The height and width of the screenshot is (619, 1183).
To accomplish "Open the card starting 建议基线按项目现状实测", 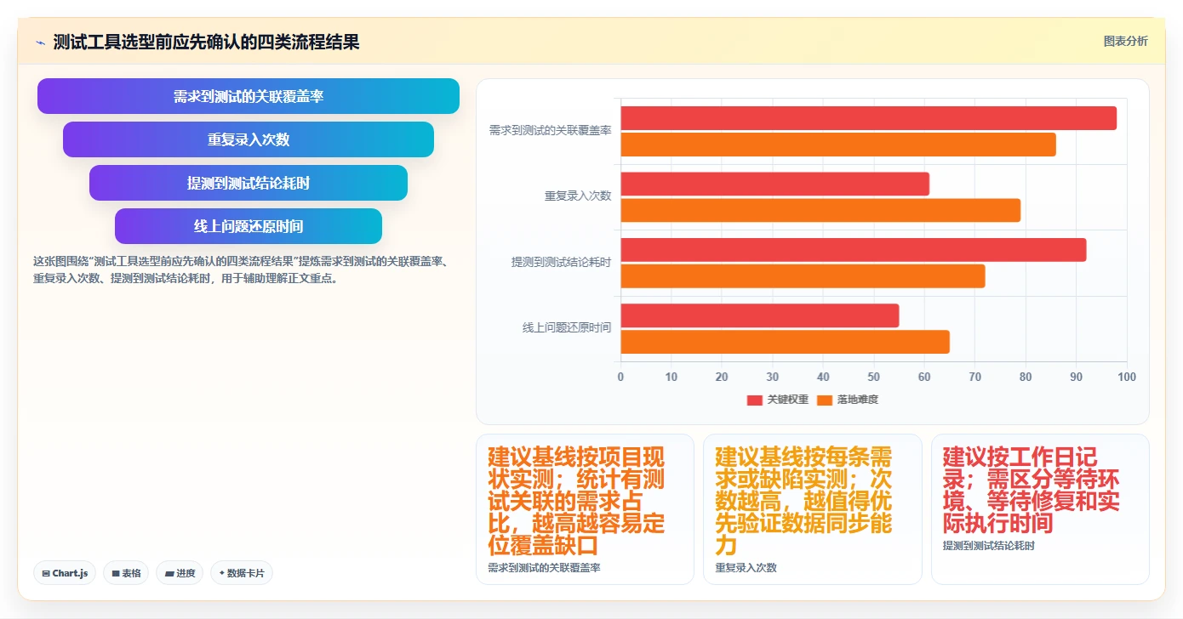I will pyautogui.click(x=585, y=509).
